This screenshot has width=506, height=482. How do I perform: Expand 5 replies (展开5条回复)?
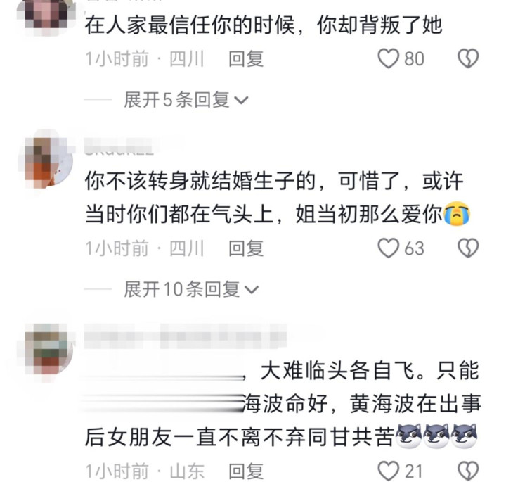[x=186, y=100]
